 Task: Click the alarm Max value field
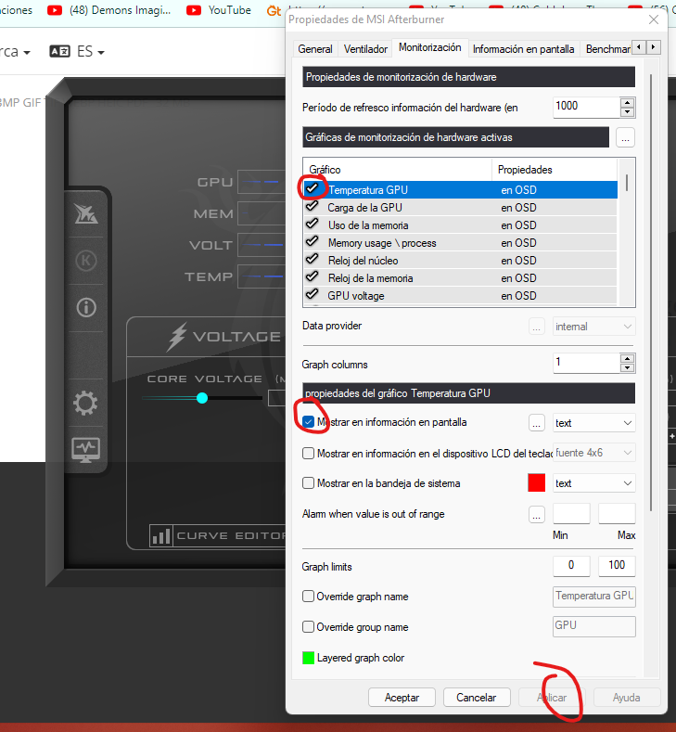click(617, 514)
